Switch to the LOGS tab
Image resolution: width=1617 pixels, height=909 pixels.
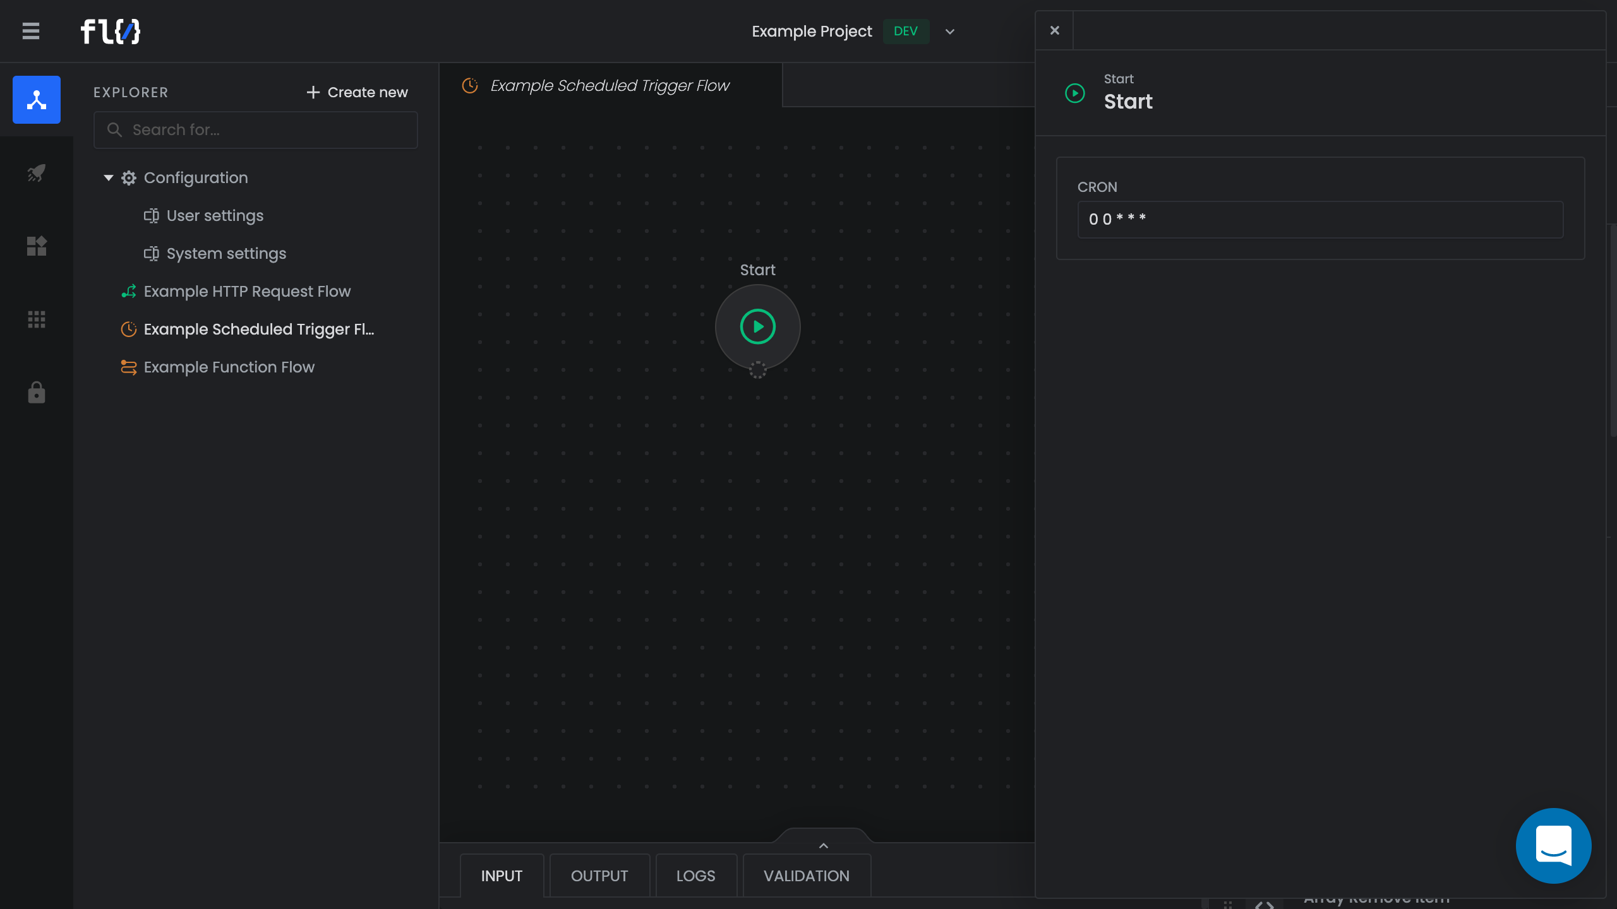pyautogui.click(x=695, y=876)
